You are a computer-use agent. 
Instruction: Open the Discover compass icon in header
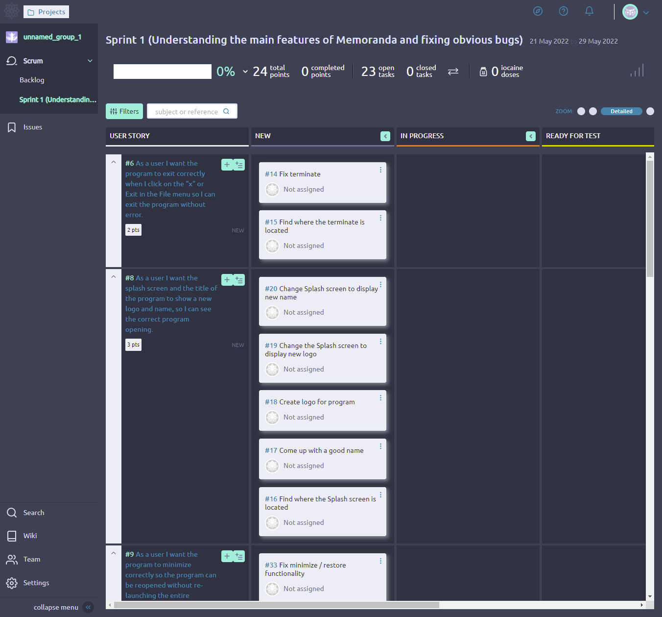tap(538, 11)
